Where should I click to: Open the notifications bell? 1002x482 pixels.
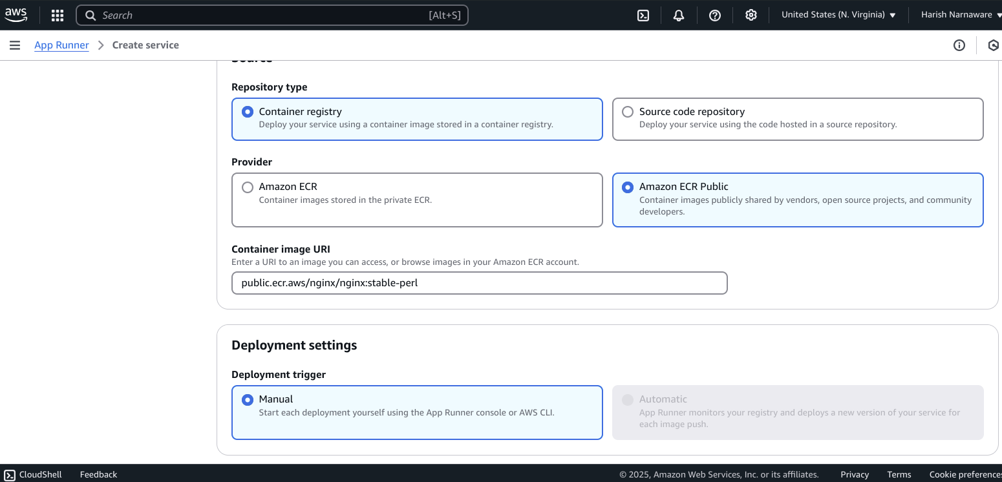pos(679,16)
